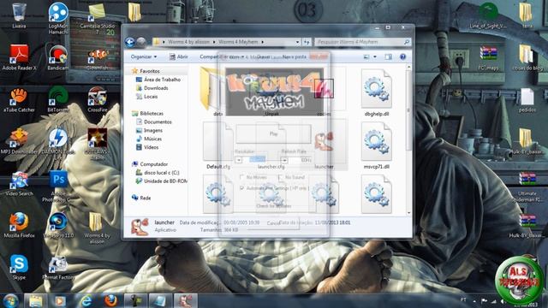Open Windows Media Player from the taskbar
The image size is (548, 308).
[60, 300]
